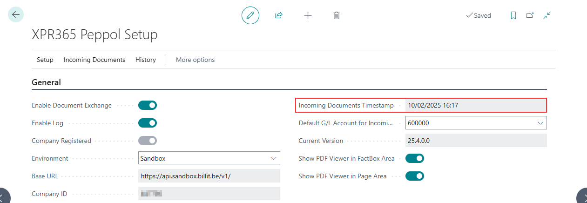
Task: Click the Company ID field
Action: click(x=209, y=194)
